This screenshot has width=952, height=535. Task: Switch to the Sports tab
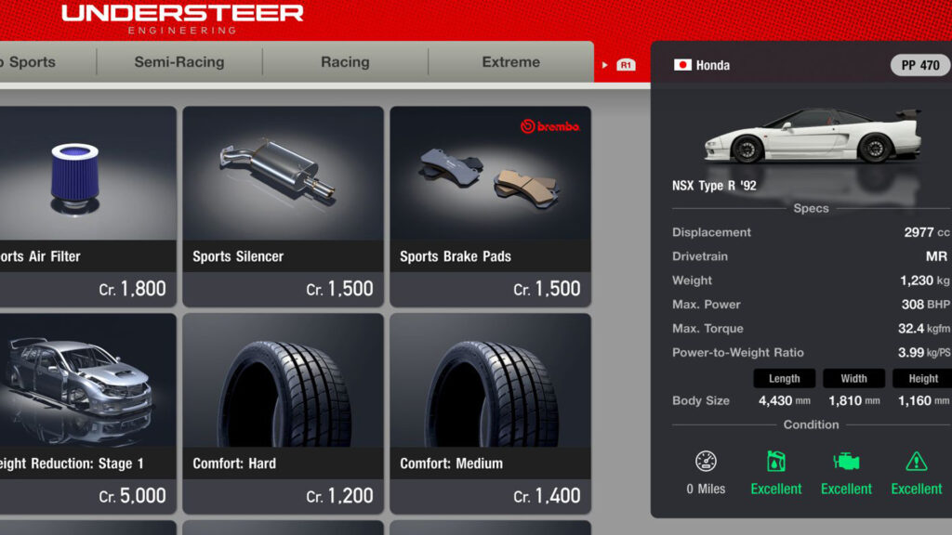48,62
